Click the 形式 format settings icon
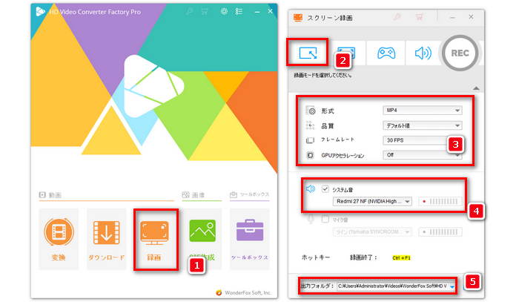The image size is (519, 302). pyautogui.click(x=311, y=111)
